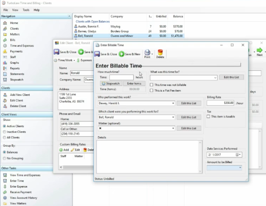
Task: Open Date Services Performed calendar dropdown
Action: pyautogui.click(x=239, y=155)
